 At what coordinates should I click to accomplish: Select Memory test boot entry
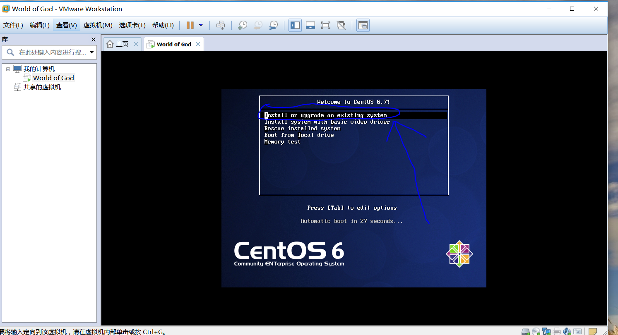[282, 142]
